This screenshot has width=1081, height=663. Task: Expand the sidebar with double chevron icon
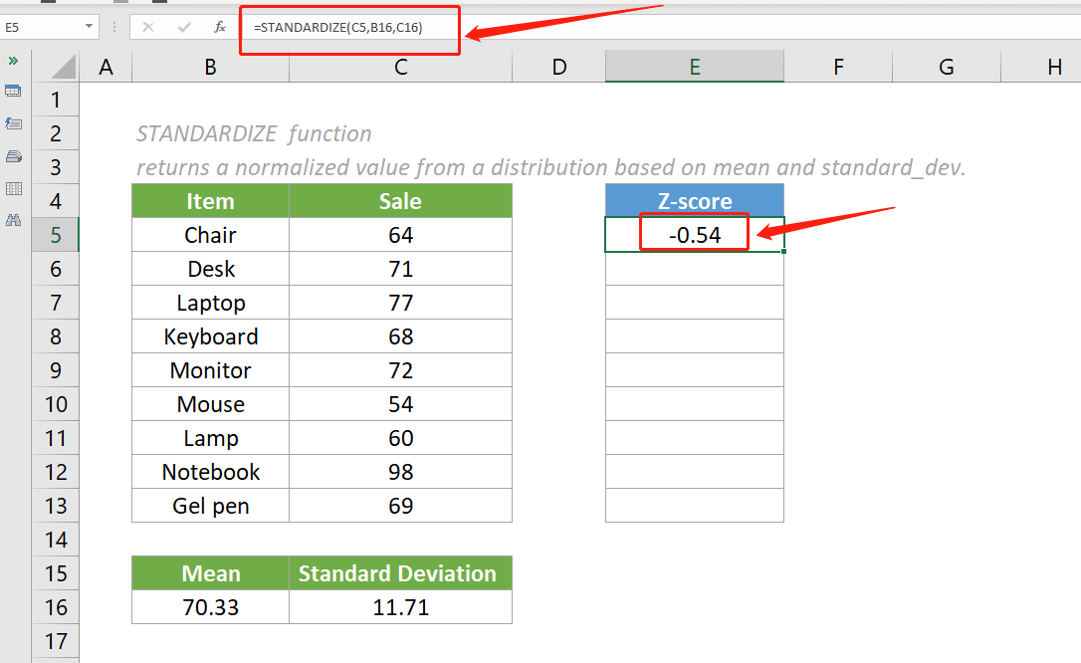tap(13, 61)
